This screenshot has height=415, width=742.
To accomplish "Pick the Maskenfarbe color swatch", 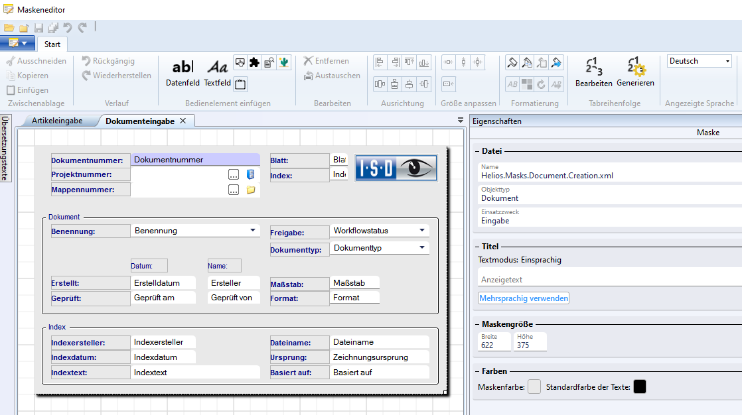I will 534,387.
